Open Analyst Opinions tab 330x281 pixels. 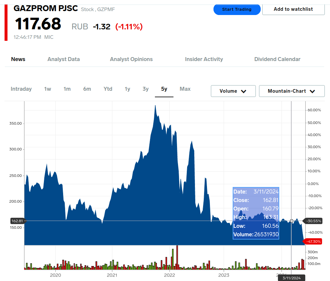tap(131, 59)
